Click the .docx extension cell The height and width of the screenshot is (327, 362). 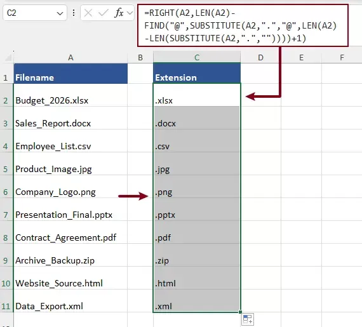pos(197,118)
